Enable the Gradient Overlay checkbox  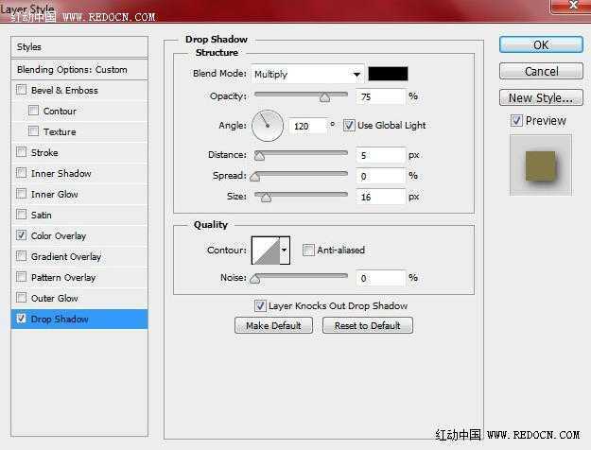22,256
